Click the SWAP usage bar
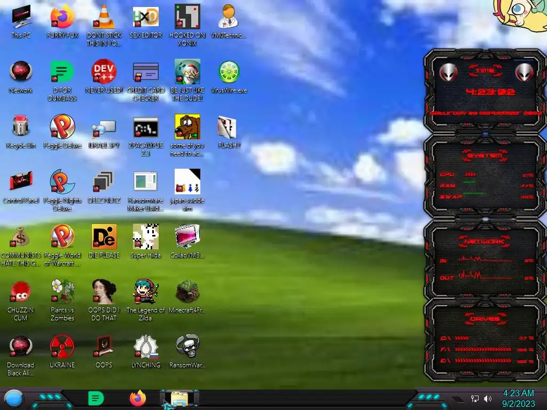The width and height of the screenshot is (547, 410). tap(473, 193)
